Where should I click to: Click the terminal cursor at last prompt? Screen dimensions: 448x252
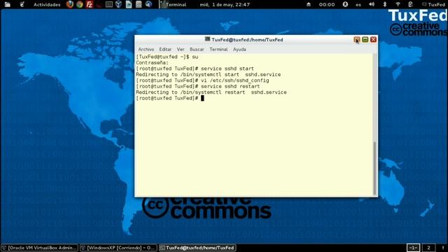point(202,98)
